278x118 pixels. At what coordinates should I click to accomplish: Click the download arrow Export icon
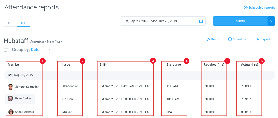(x=258, y=39)
